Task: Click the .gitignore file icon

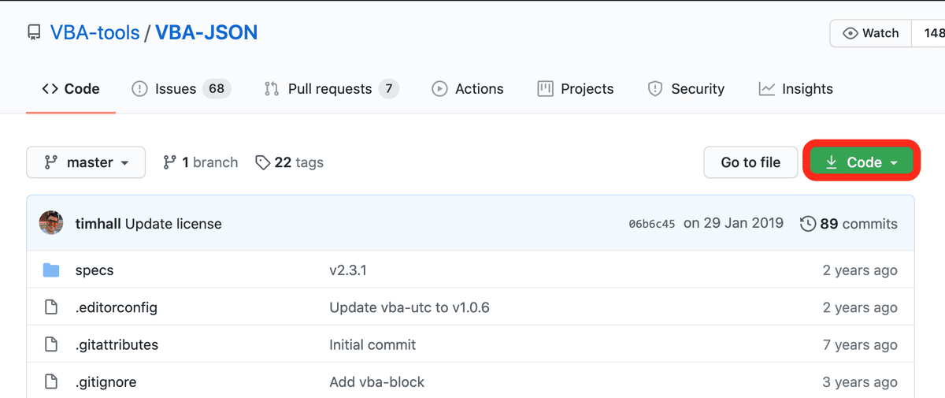Action: [51, 382]
